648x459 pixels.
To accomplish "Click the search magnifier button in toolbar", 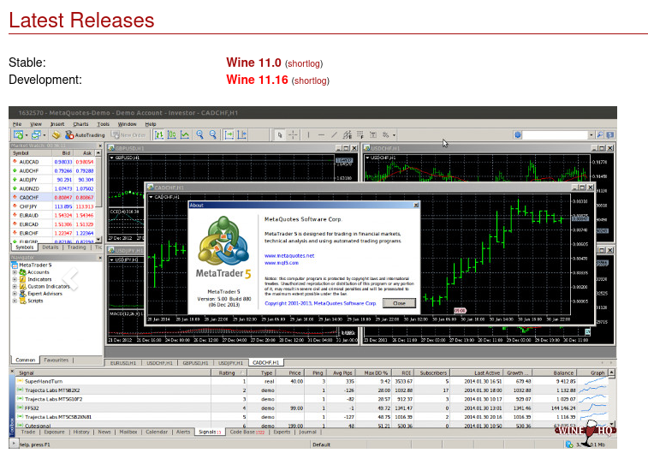I will coord(600,134).
